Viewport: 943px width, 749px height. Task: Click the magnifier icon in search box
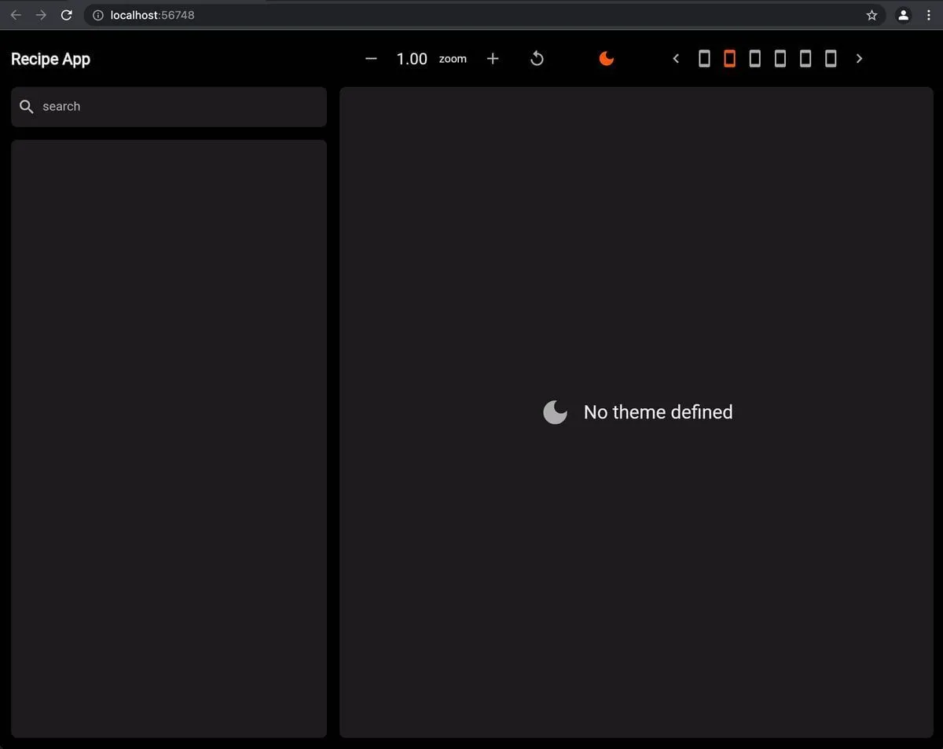(27, 107)
